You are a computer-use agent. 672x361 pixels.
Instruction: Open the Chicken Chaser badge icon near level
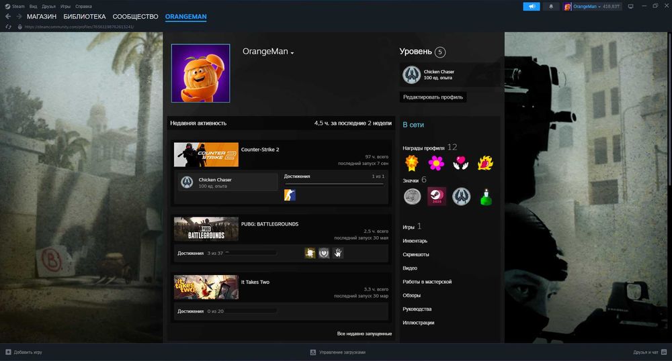point(411,74)
